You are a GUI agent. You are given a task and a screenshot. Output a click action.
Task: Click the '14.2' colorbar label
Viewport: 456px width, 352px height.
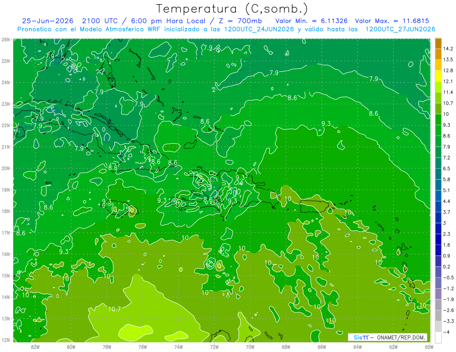click(x=448, y=49)
